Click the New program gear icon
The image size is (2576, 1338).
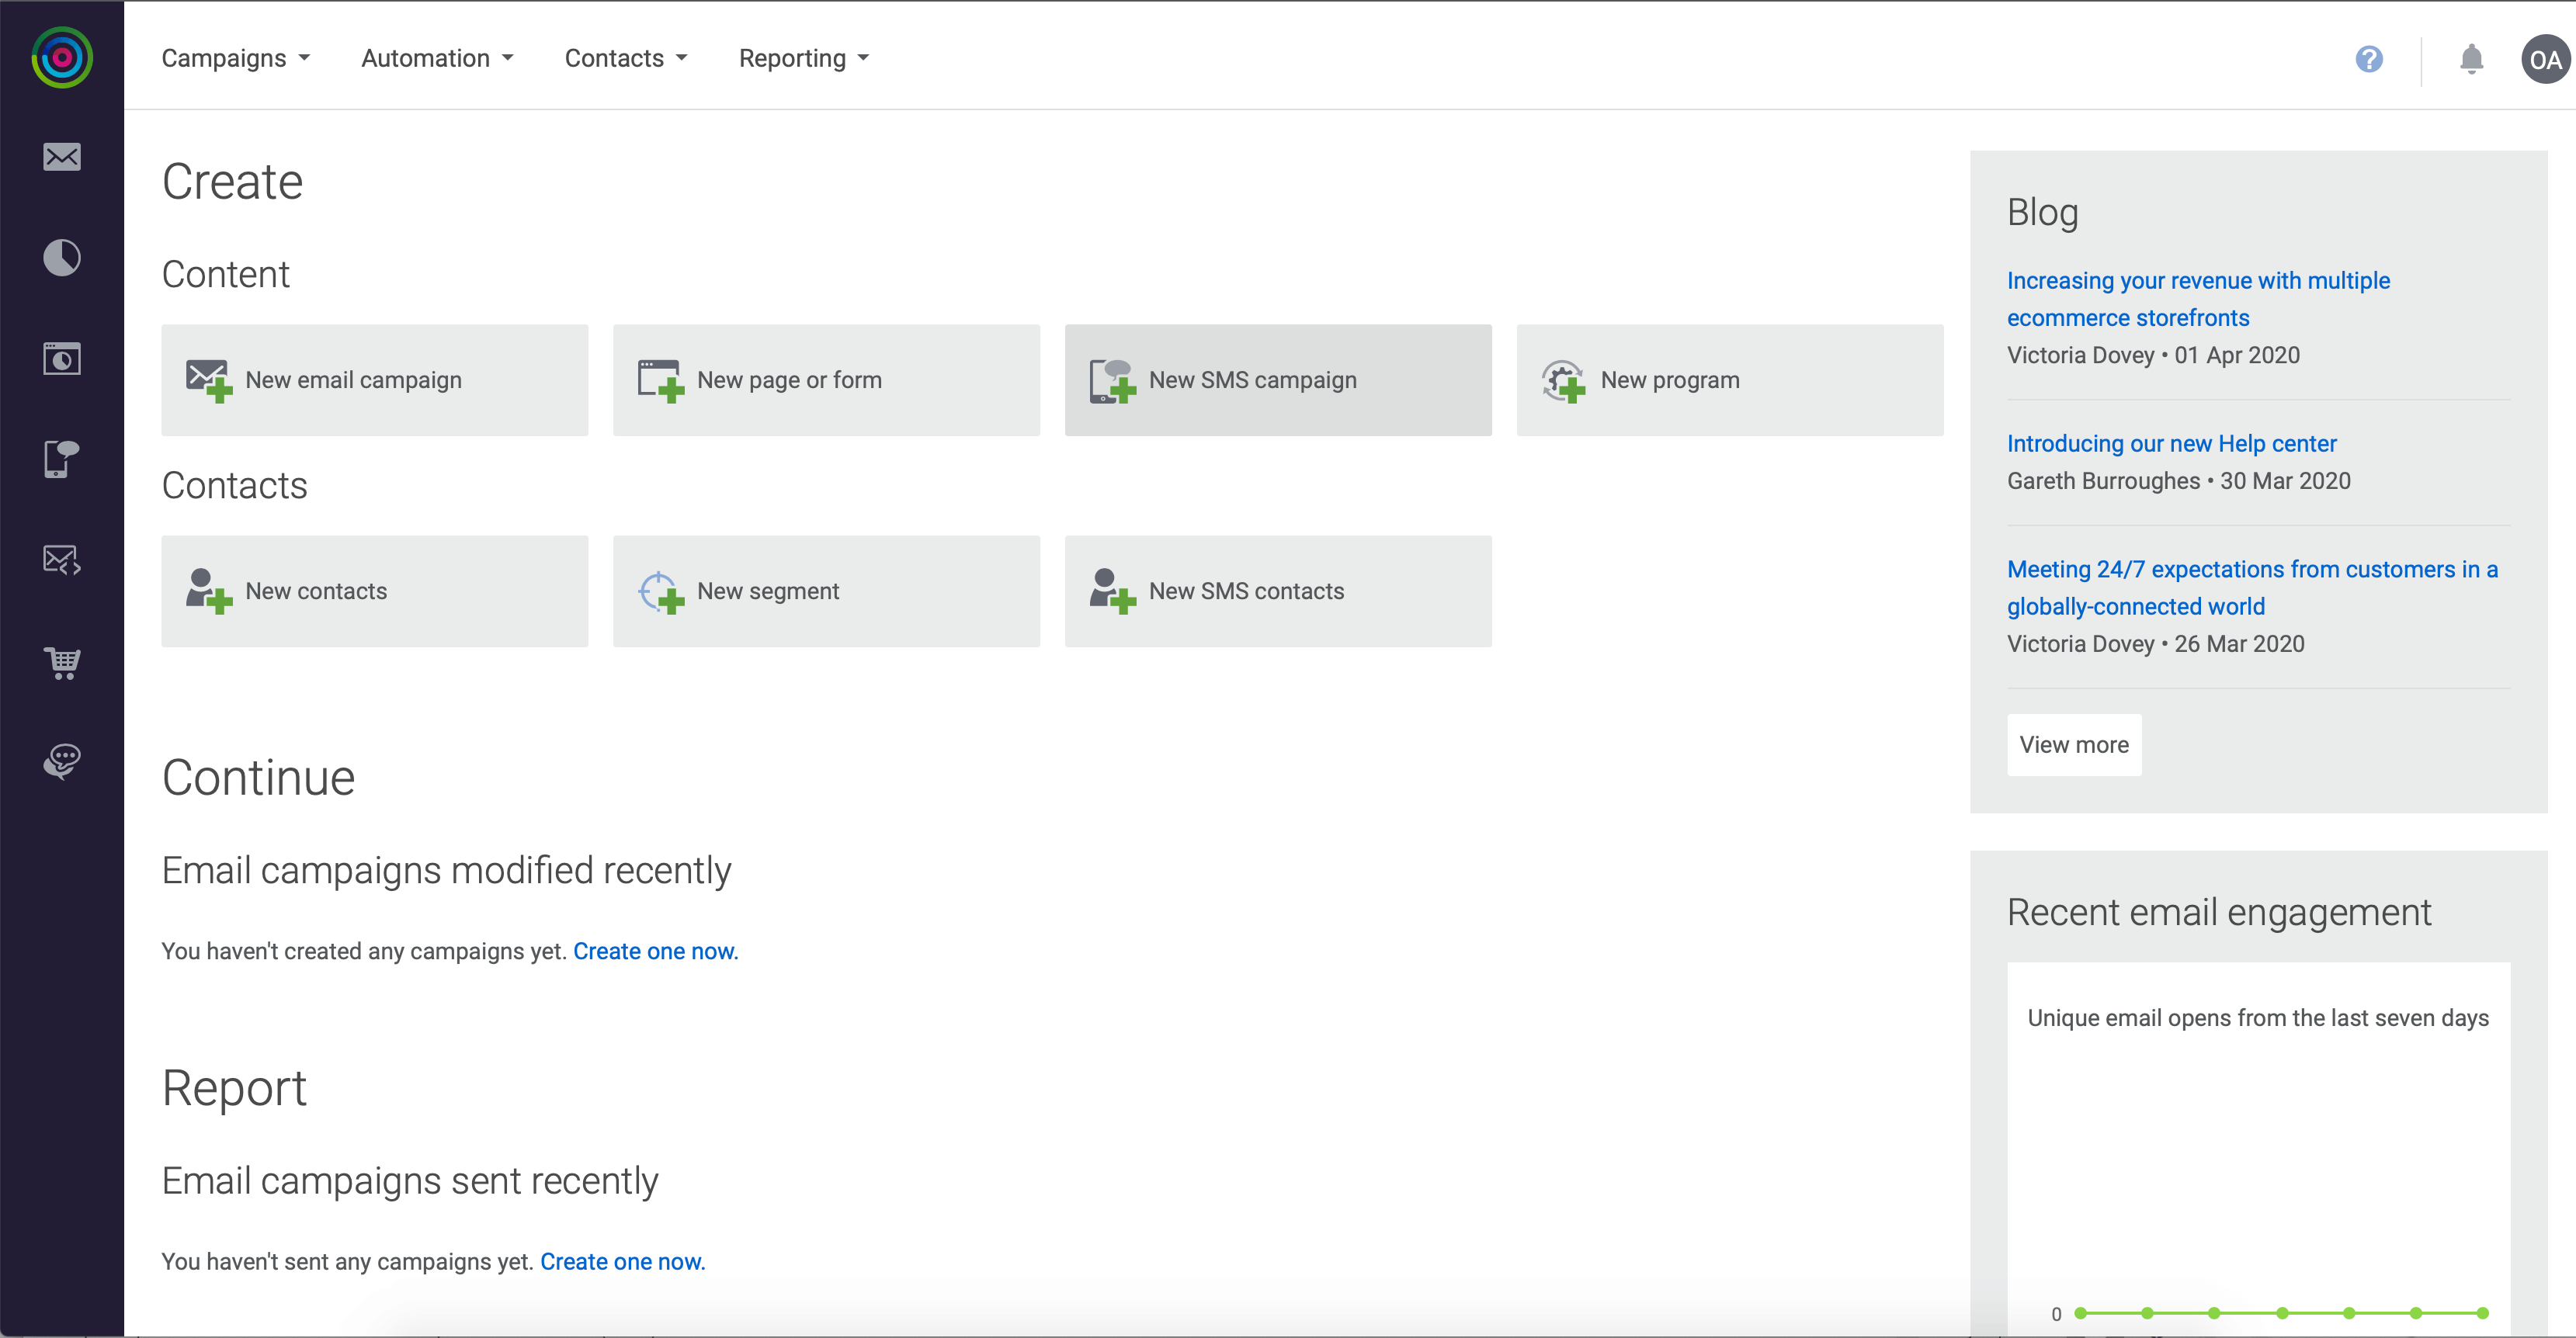pos(1564,381)
